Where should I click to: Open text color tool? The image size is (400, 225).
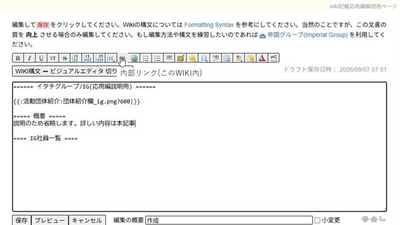[x=262, y=58]
